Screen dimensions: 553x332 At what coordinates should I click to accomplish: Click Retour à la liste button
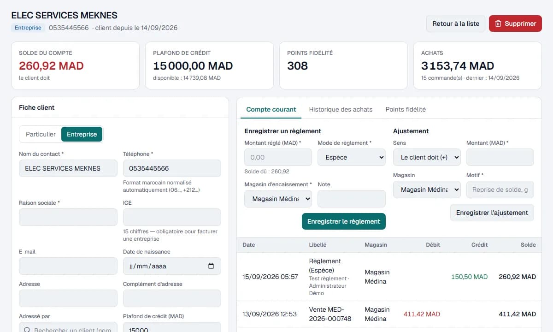(x=456, y=24)
